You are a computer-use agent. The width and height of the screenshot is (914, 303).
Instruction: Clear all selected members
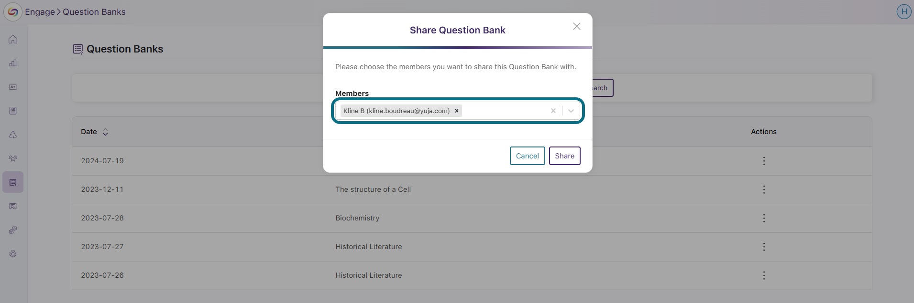coord(553,111)
